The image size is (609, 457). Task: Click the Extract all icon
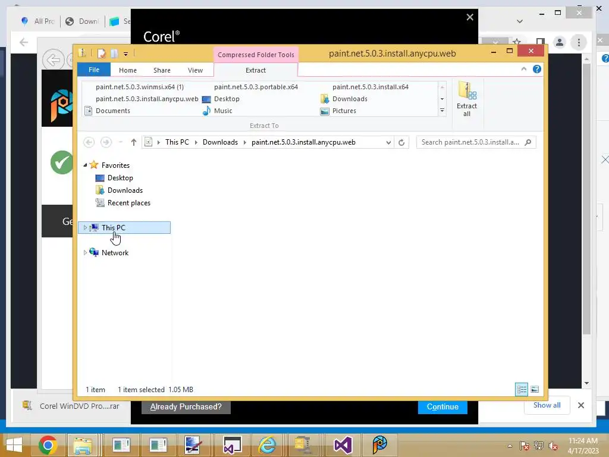point(467,99)
